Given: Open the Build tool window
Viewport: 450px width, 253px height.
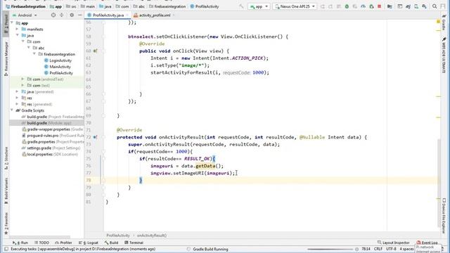Looking at the screenshot, I should (111, 242).
